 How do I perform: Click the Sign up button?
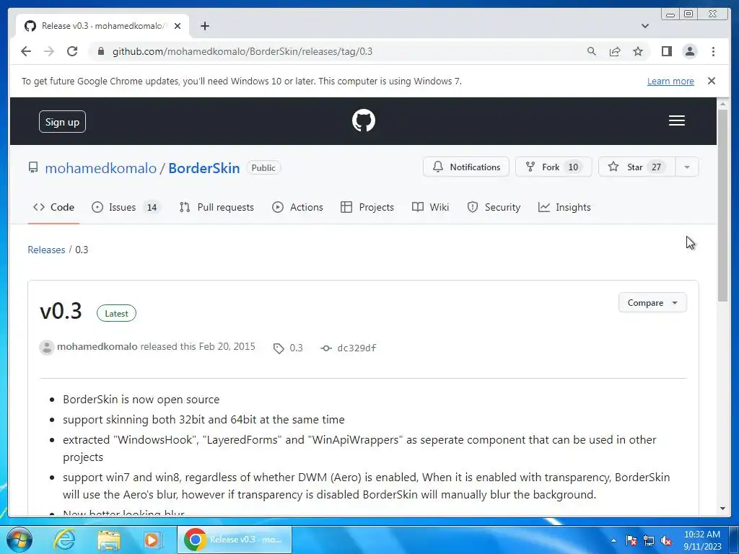(x=62, y=121)
